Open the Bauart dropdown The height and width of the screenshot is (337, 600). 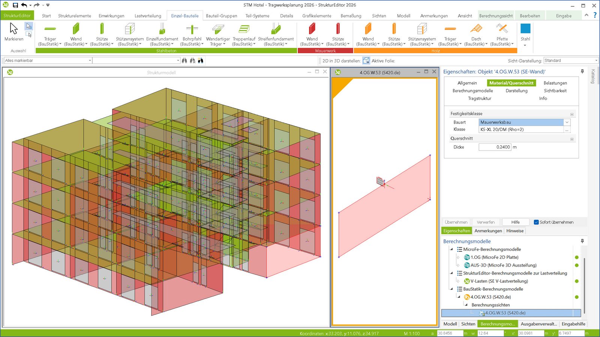coord(567,122)
